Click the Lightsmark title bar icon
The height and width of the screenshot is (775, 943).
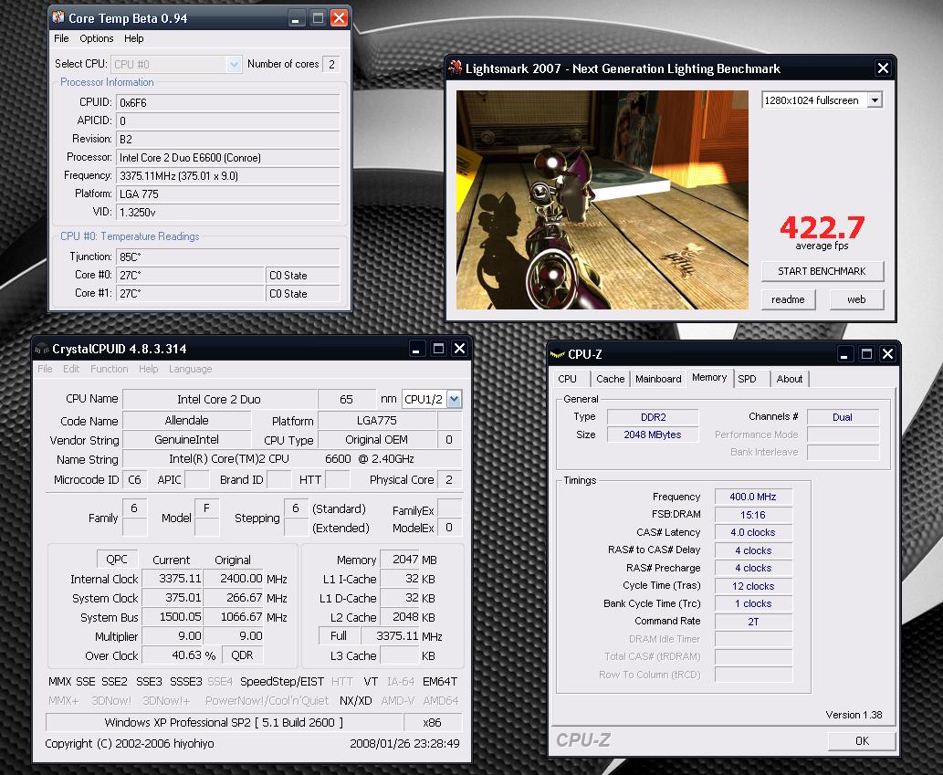456,68
